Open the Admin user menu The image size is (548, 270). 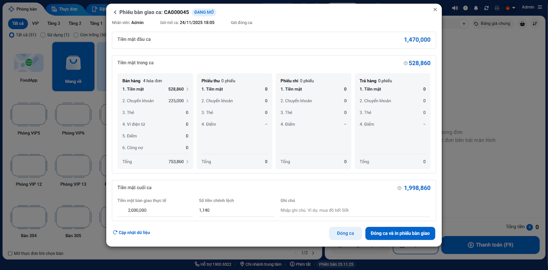[x=528, y=7]
